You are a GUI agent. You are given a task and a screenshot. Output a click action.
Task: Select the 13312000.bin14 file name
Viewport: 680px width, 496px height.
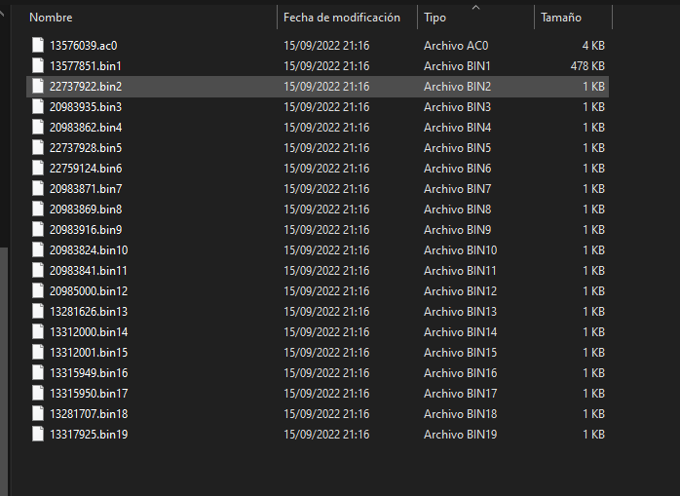tap(89, 332)
